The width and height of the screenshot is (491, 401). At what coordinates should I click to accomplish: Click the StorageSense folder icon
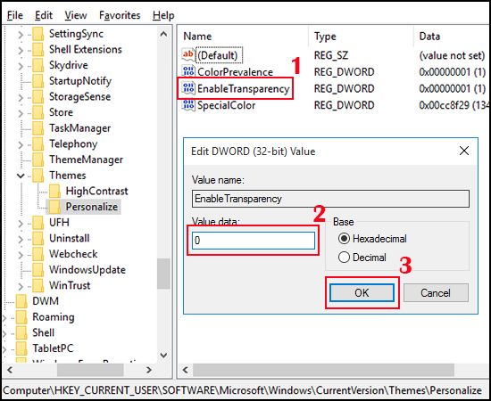tap(38, 96)
